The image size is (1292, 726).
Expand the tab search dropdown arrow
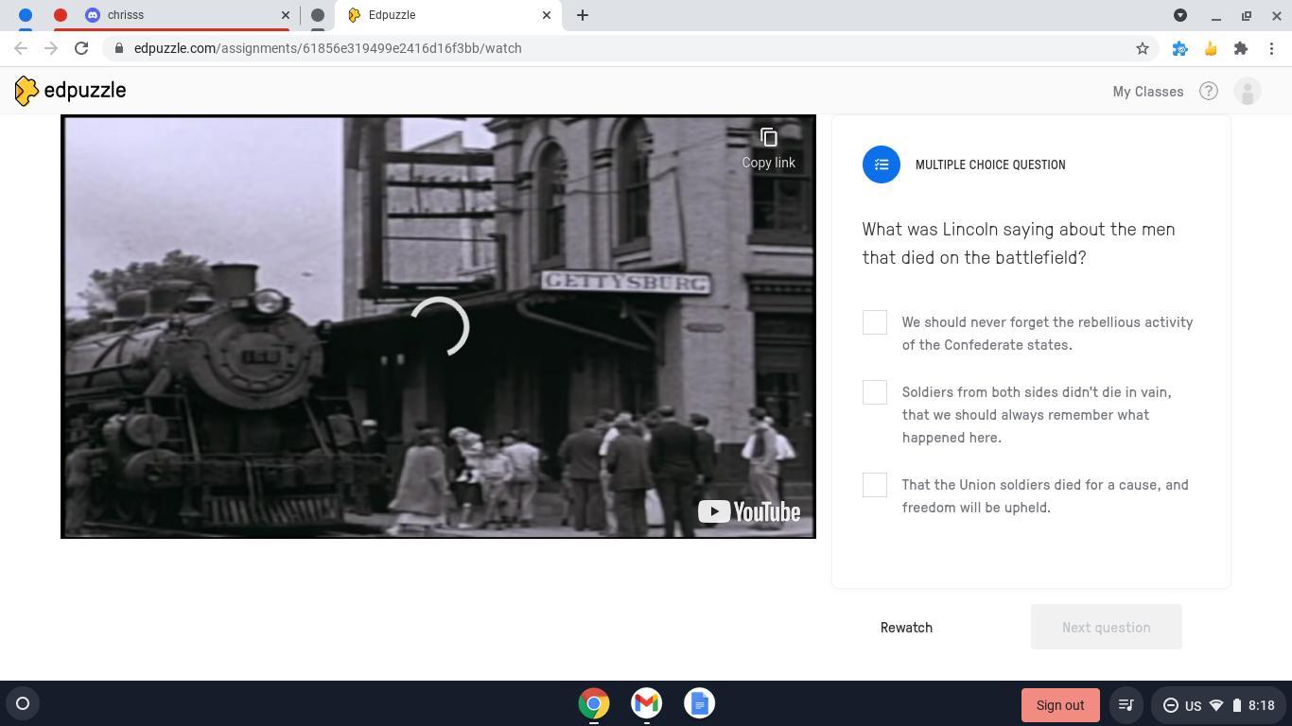1179,15
